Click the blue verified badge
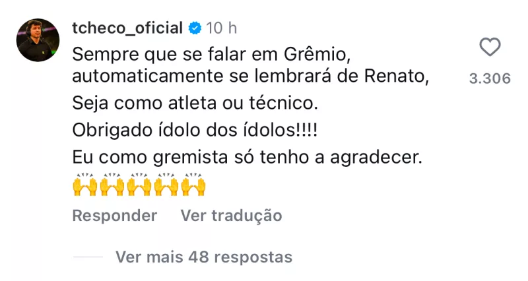Image resolution: width=528 pixels, height=281 pixels. pyautogui.click(x=194, y=28)
